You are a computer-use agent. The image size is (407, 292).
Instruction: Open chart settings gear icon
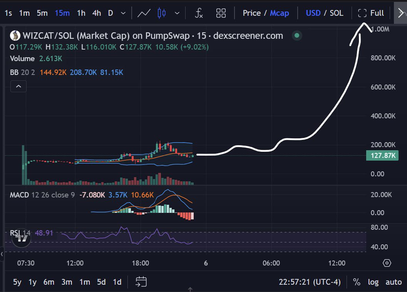(387, 263)
